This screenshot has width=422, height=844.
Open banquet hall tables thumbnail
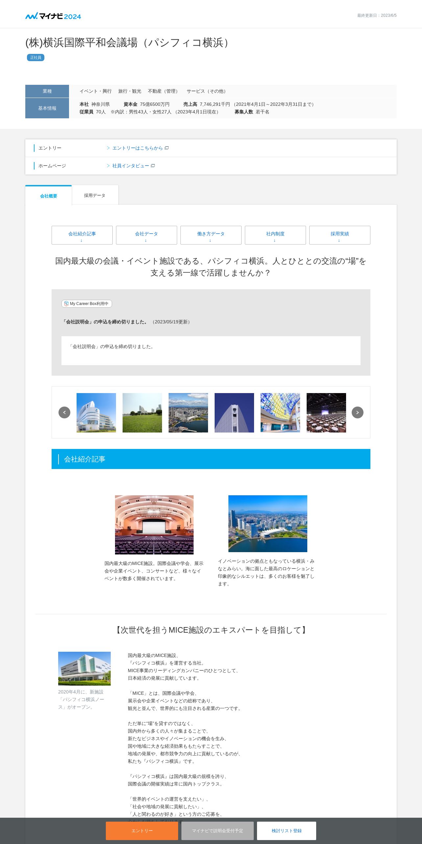[x=326, y=413]
